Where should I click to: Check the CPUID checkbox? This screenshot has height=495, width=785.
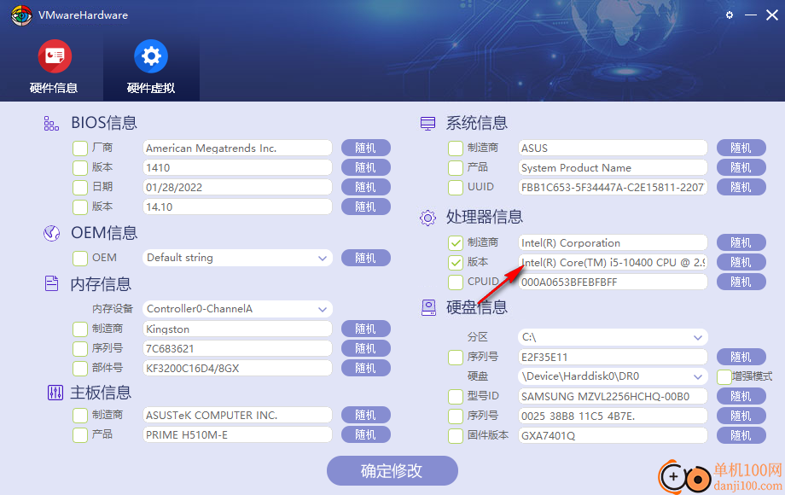point(456,282)
